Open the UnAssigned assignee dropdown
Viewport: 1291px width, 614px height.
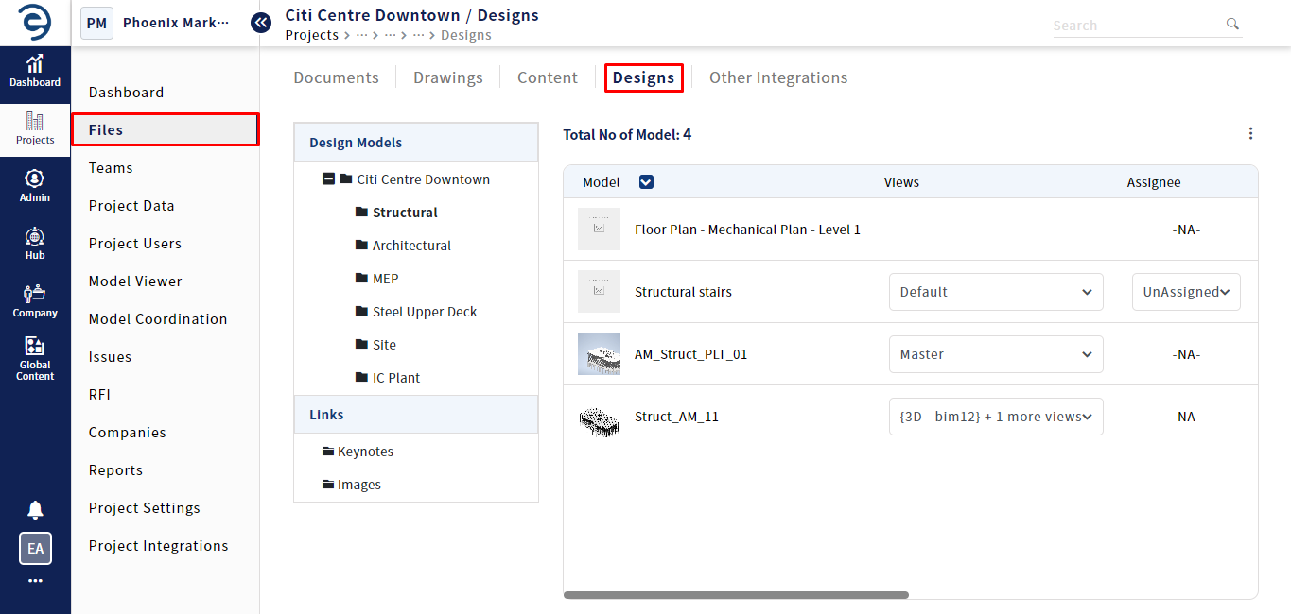[x=1186, y=292]
